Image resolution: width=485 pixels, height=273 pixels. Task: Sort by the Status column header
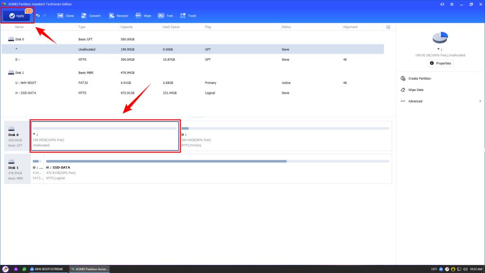click(286, 27)
